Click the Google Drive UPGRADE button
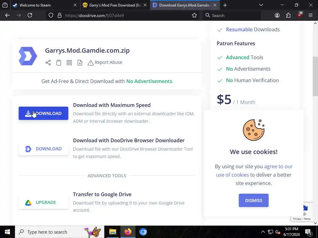Screen dimensions: 318x238 [43, 202]
